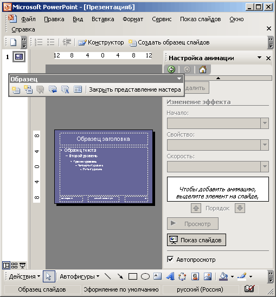Switch to slide sorter view
The height and width of the screenshot is (297, 276).
pyautogui.click(x=14, y=266)
